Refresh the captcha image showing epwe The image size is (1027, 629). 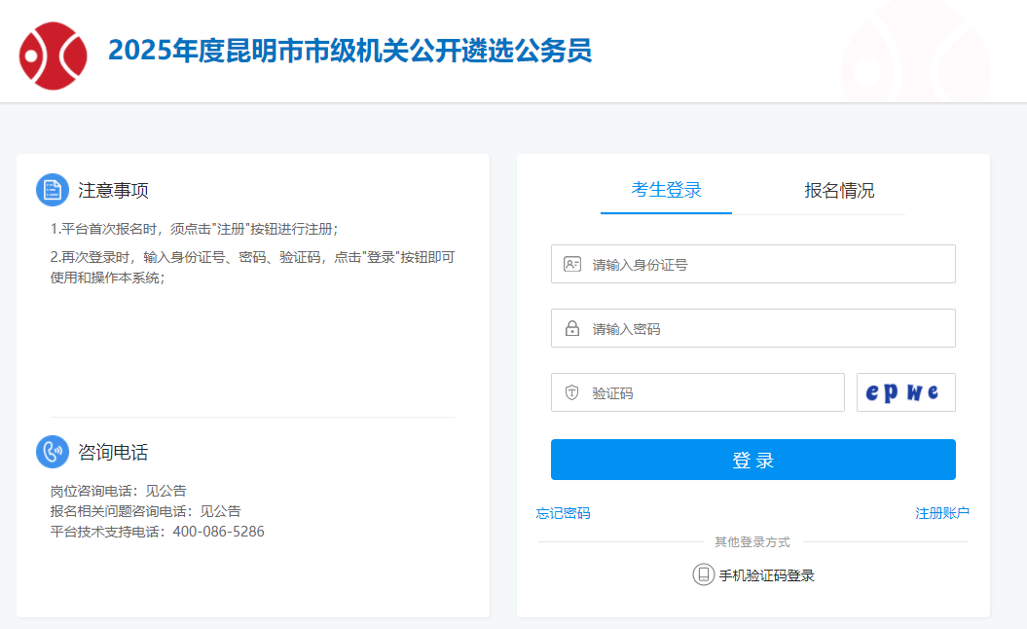click(x=905, y=392)
